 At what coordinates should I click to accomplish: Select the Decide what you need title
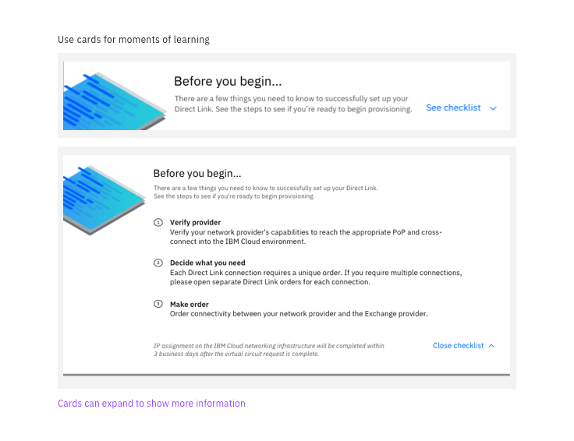tap(207, 263)
